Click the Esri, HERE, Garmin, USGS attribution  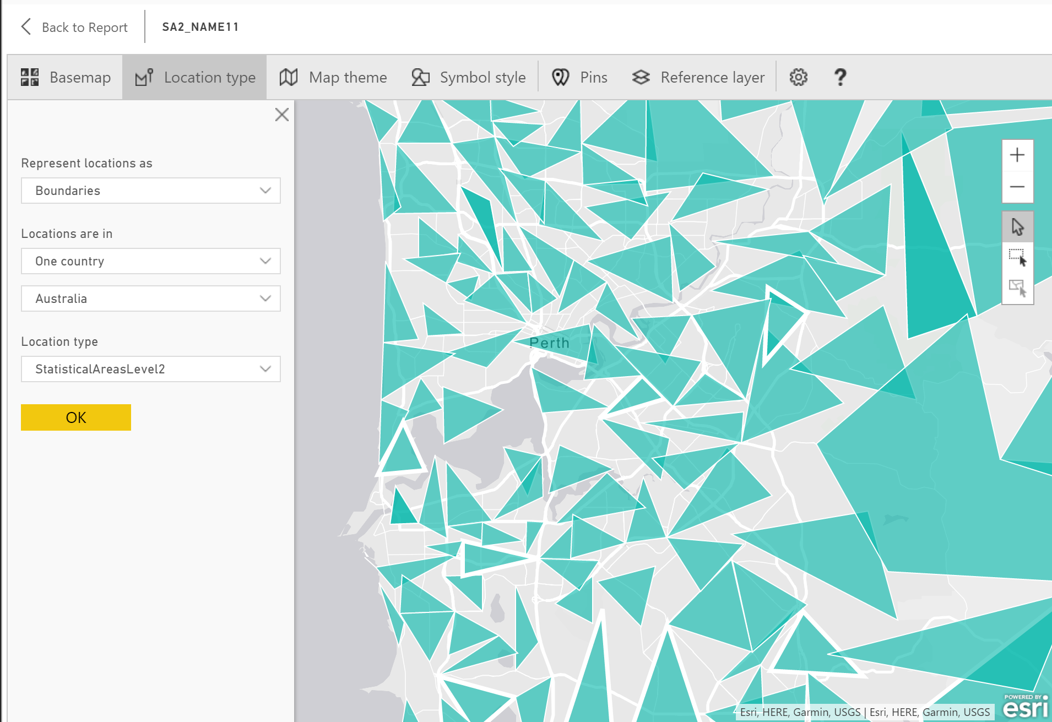tap(865, 712)
